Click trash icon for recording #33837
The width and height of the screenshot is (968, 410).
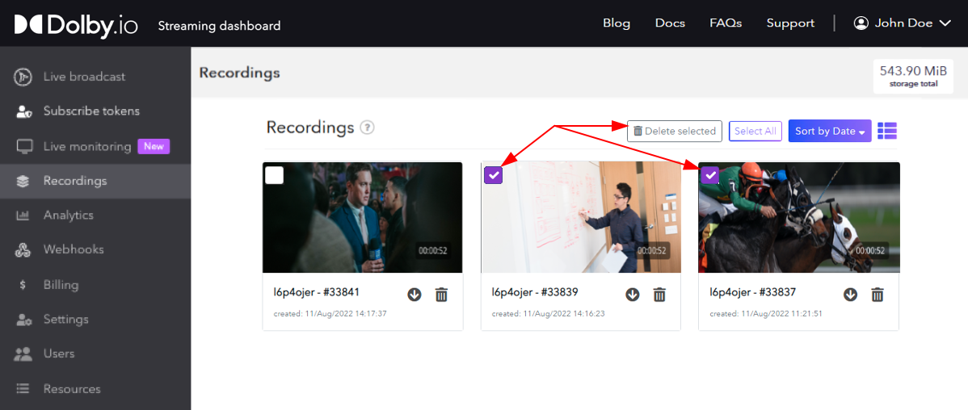[878, 295]
